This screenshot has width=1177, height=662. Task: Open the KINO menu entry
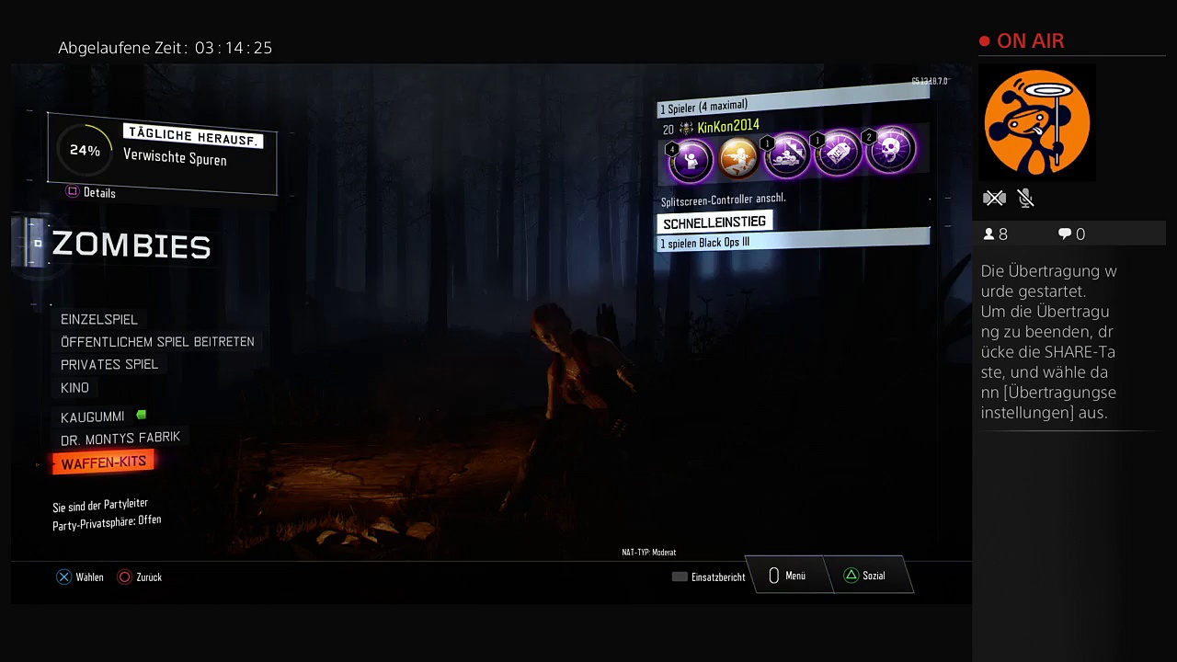[74, 388]
